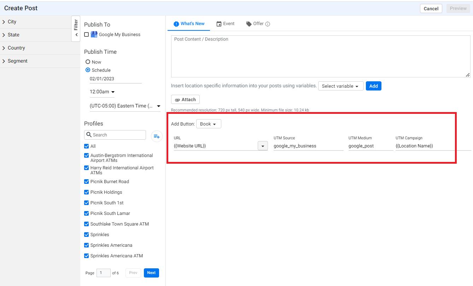Click the page number input box

click(x=104, y=273)
